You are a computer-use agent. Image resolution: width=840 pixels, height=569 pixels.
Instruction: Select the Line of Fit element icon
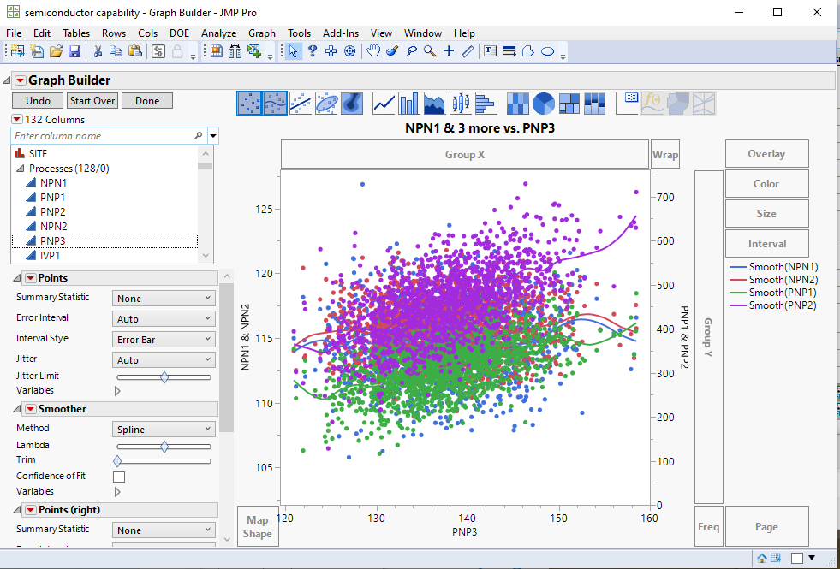(x=299, y=103)
